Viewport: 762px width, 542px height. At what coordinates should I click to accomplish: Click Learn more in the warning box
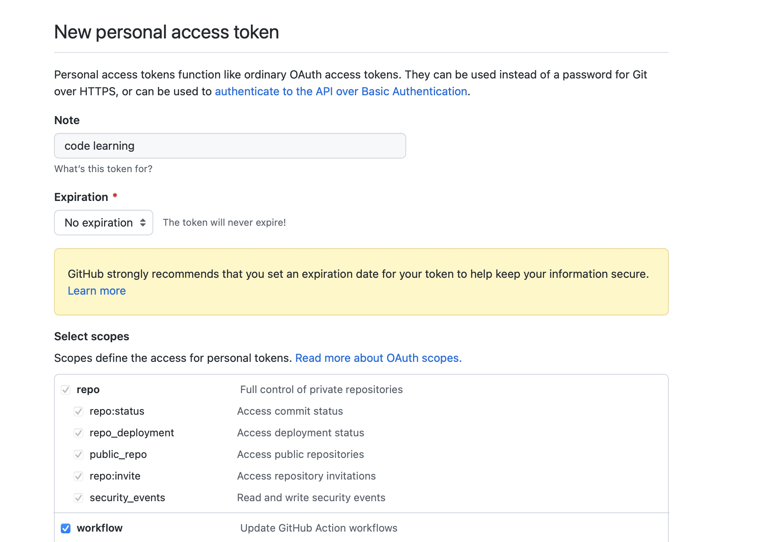coord(96,291)
